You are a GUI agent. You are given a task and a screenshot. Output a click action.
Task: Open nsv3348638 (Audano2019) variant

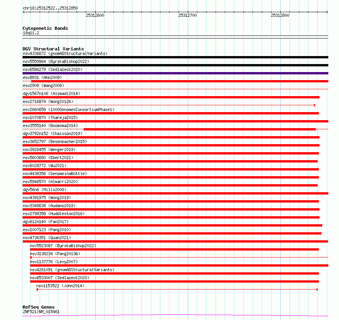point(49,206)
